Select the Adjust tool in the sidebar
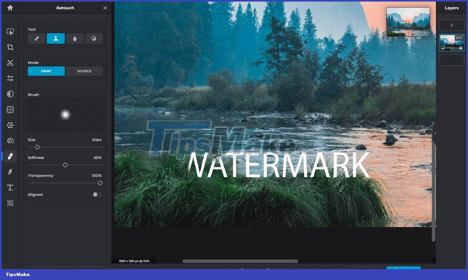 [x=10, y=78]
